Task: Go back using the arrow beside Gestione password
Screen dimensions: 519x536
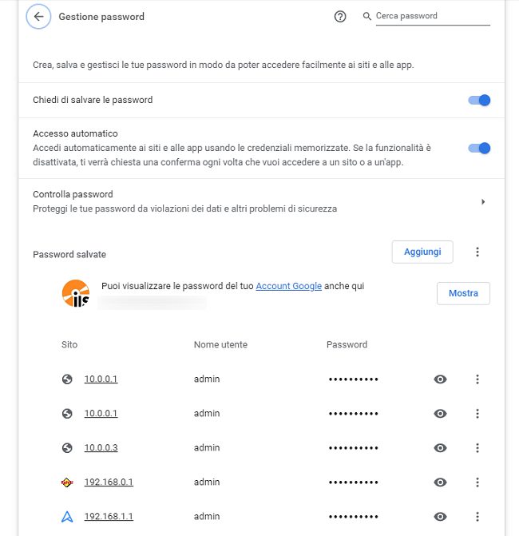Action: click(38, 17)
